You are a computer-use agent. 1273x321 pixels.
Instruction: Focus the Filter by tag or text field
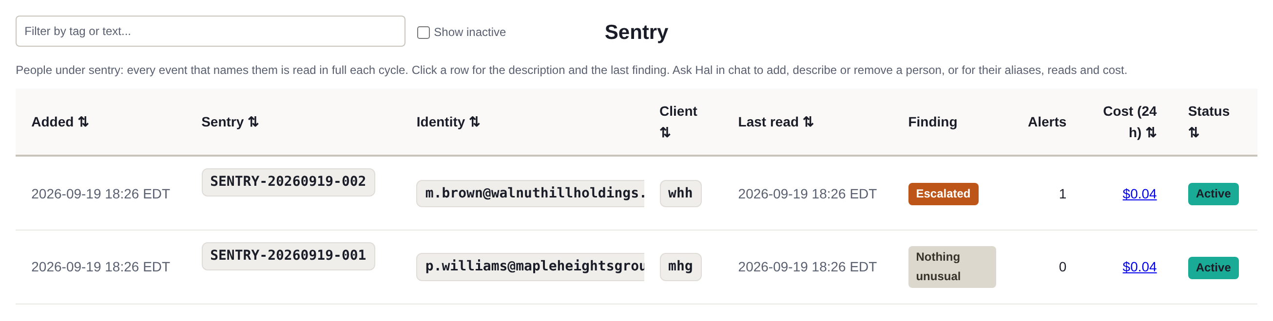pos(211,31)
